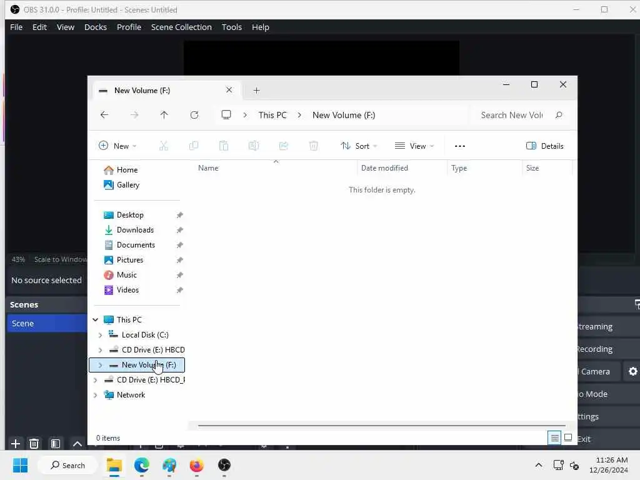Refresh the New Volume (F:) folder
Image resolution: width=640 pixels, height=480 pixels.
click(x=194, y=115)
